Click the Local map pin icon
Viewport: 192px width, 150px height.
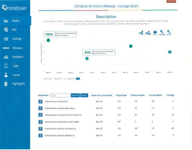point(6,75)
